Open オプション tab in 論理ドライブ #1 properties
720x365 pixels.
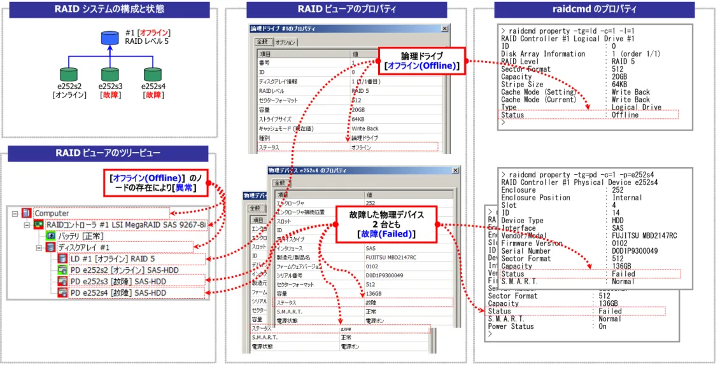coord(285,42)
